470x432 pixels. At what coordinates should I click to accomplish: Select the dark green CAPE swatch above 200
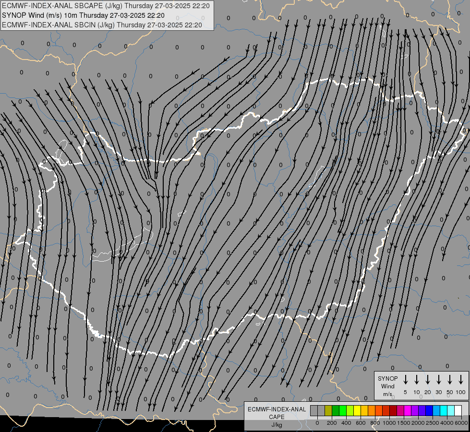[336, 411]
